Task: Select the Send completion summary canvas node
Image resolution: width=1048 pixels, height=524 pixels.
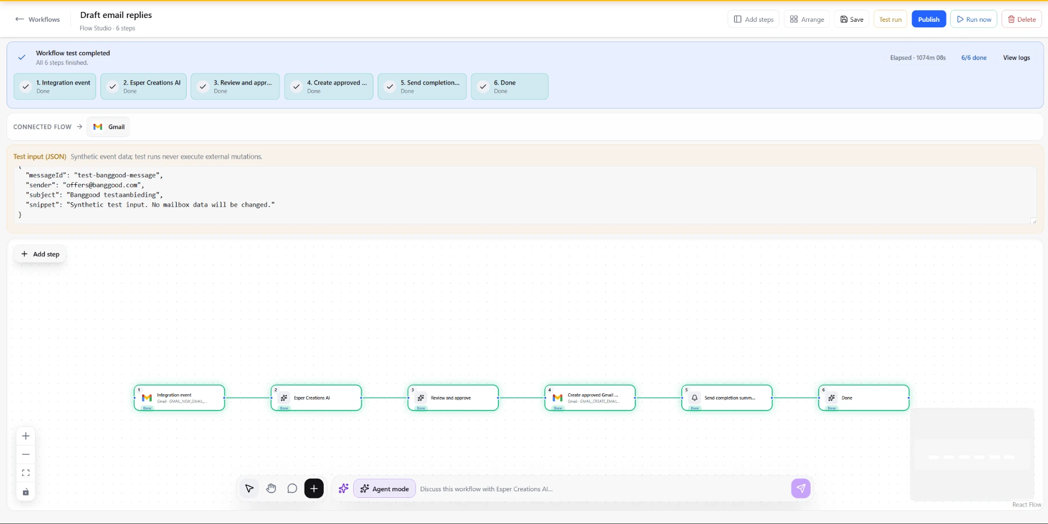Action: (727, 398)
